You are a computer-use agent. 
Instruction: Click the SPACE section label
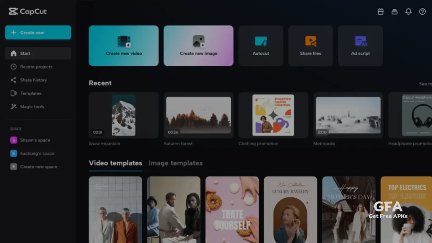pos(16,129)
